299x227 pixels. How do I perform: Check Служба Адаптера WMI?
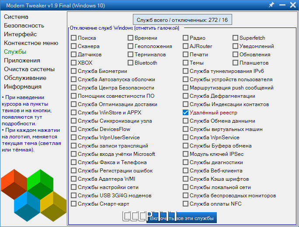[73, 179]
